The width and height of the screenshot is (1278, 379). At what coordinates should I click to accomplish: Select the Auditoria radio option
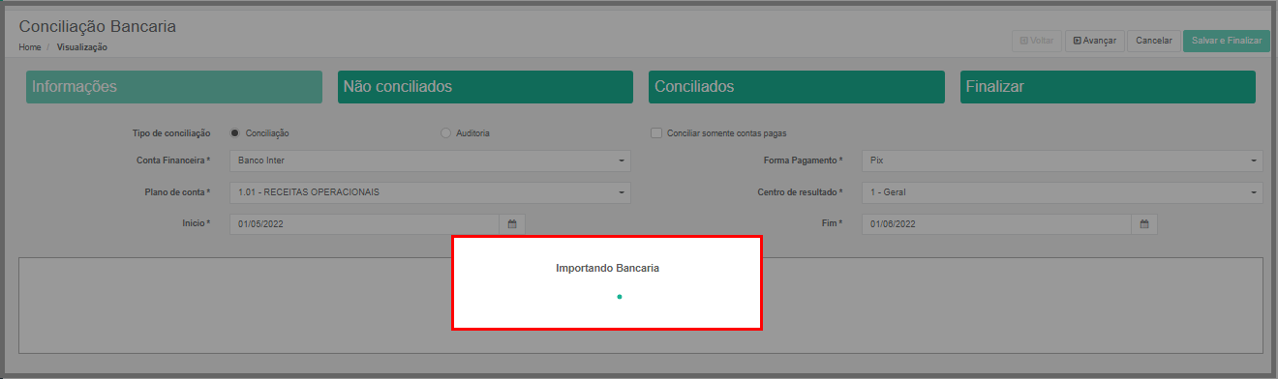(x=445, y=133)
